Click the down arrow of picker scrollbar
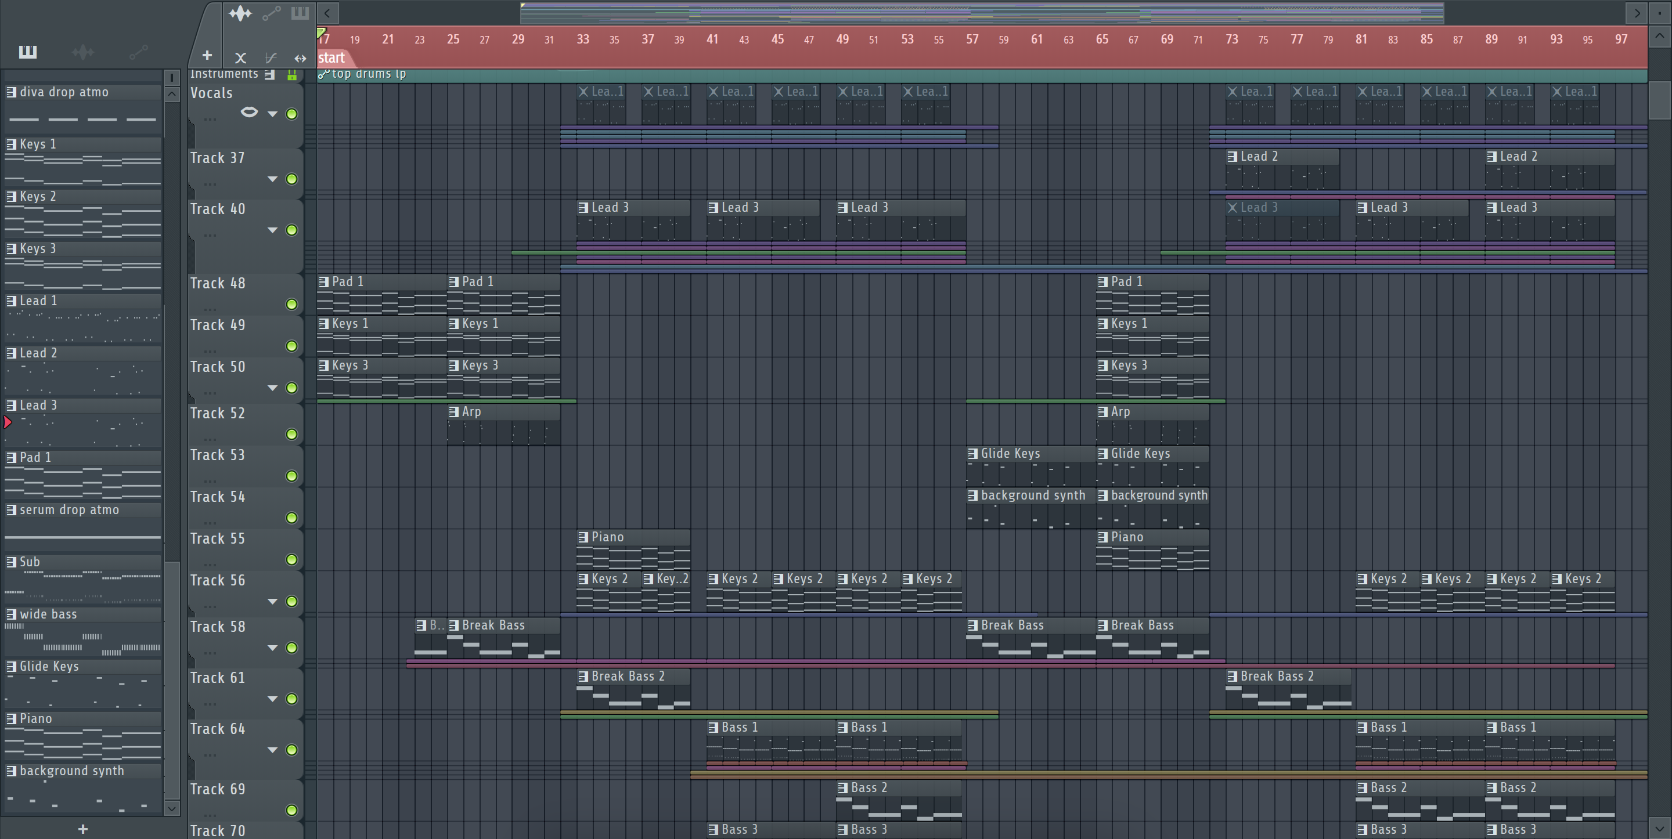 click(171, 808)
